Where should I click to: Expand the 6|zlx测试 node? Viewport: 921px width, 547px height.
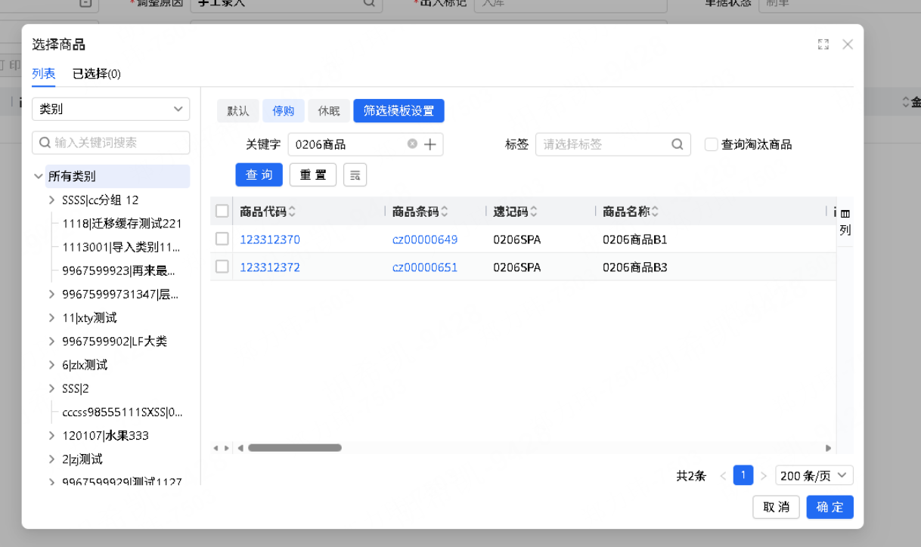[x=51, y=365]
